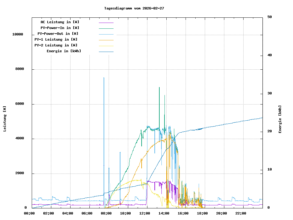The width and height of the screenshot is (293, 220).
Task: Click the Energie in [kWh] legend label
Action: (64, 51)
